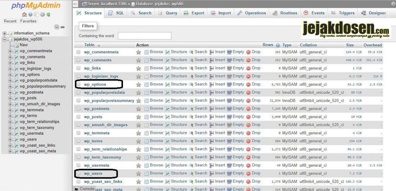Switch to the SQL tab

(116, 13)
